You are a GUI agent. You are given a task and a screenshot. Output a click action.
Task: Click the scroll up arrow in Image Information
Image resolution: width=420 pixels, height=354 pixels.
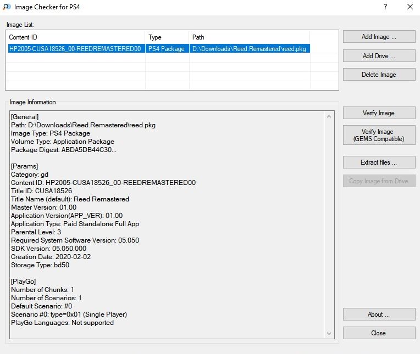329,116
